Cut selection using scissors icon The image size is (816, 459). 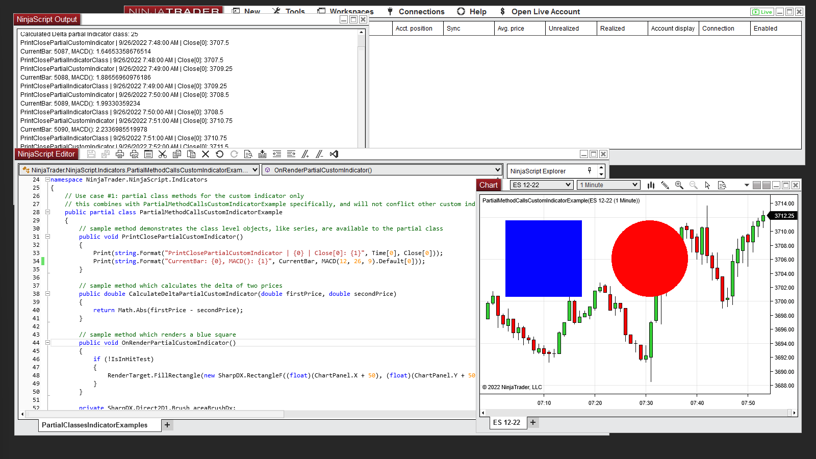coord(163,154)
